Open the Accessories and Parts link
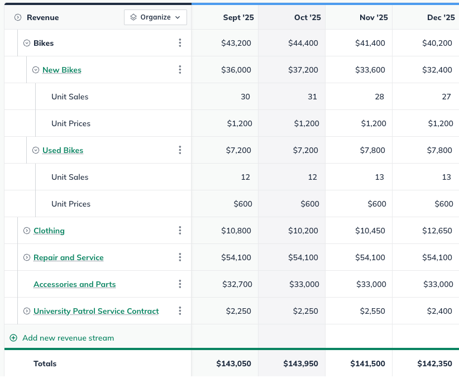The image size is (459, 378). 74,284
